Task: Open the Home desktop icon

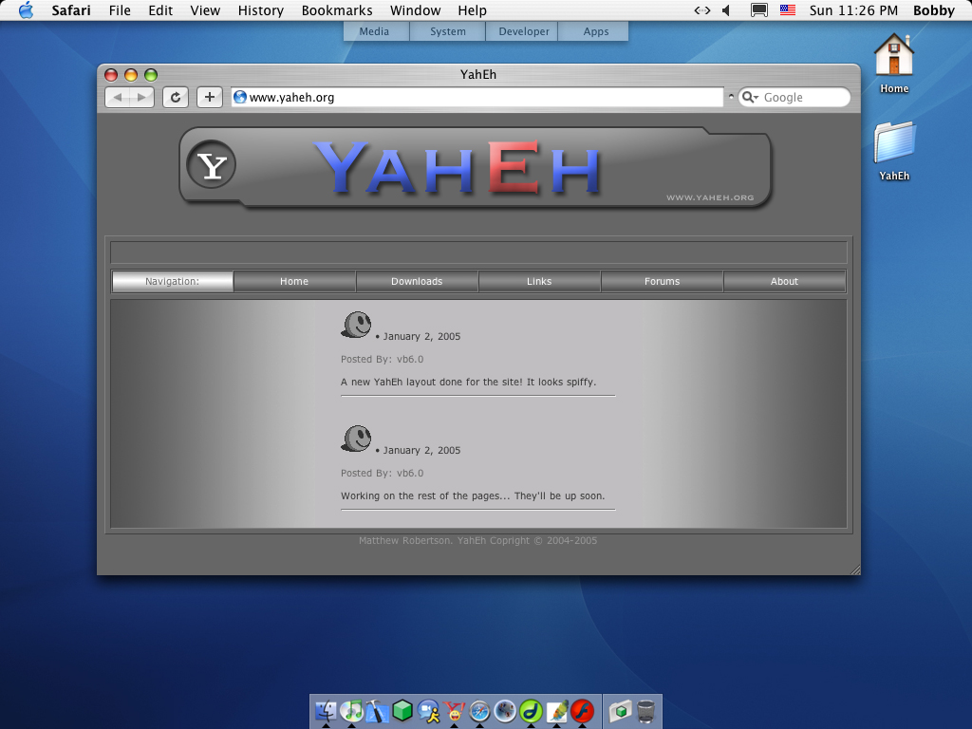Action: pos(894,64)
